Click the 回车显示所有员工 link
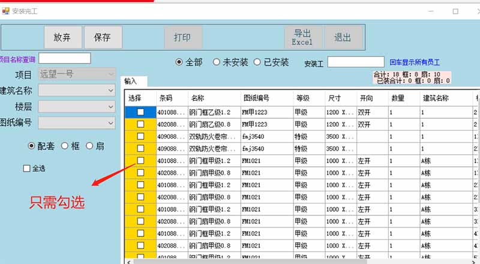480x264 pixels. pos(415,62)
